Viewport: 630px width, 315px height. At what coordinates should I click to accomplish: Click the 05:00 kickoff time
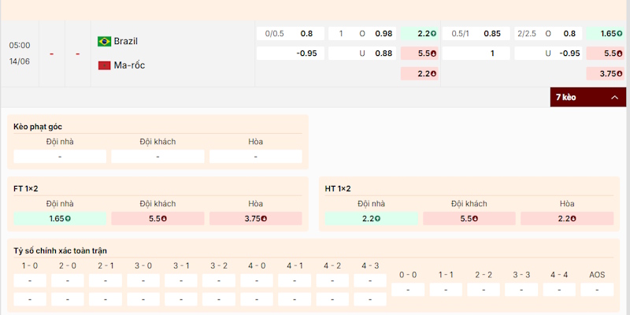(20, 46)
